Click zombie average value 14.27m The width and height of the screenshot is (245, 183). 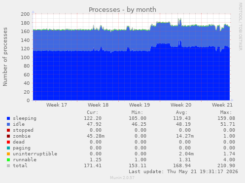click(185, 136)
